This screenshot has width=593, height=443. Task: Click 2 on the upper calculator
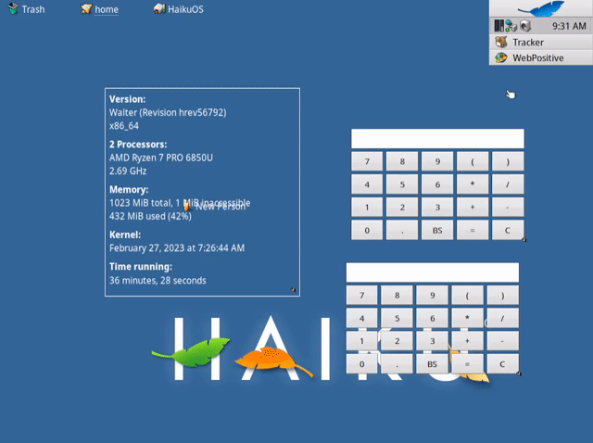point(402,208)
